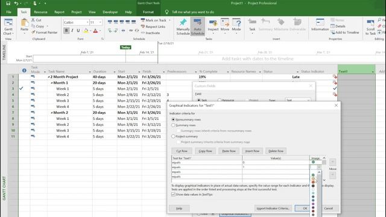The image size is (386, 217).
Task: Open Finish column filter dropdown
Action: pyautogui.click(x=163, y=72)
